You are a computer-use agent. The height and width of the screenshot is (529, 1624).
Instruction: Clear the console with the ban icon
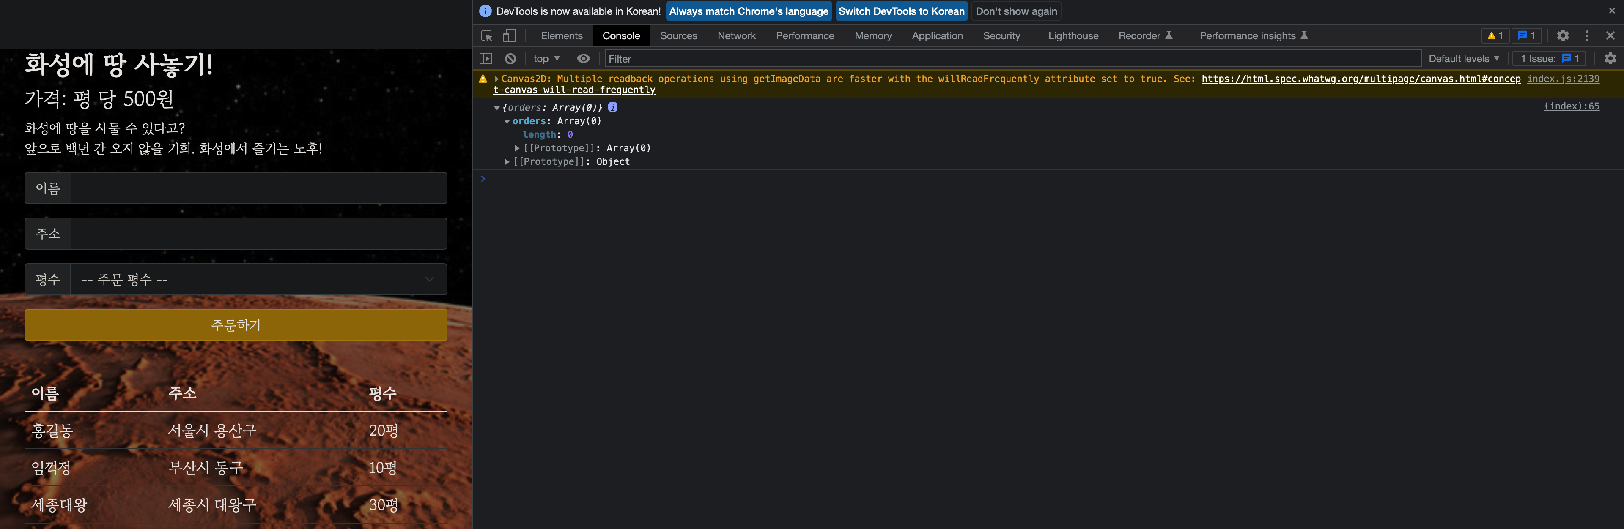click(510, 59)
